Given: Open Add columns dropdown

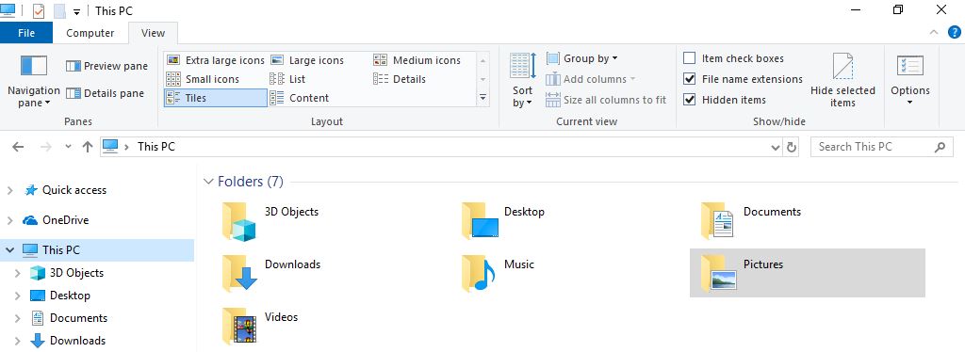Looking at the screenshot, I should tap(590, 79).
